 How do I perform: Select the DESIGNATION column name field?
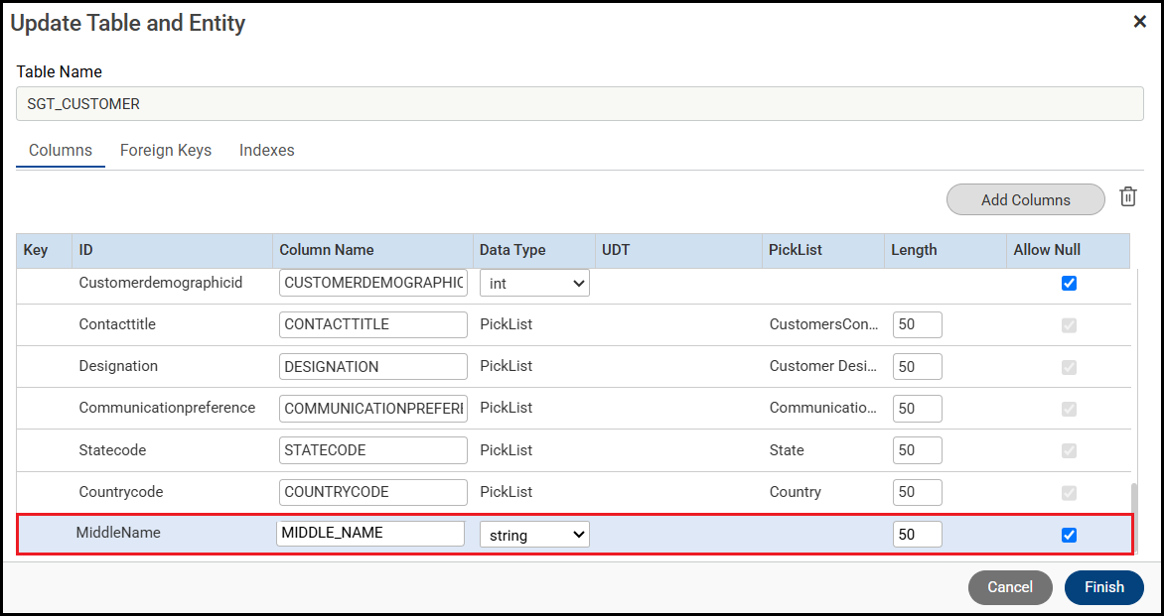click(372, 367)
